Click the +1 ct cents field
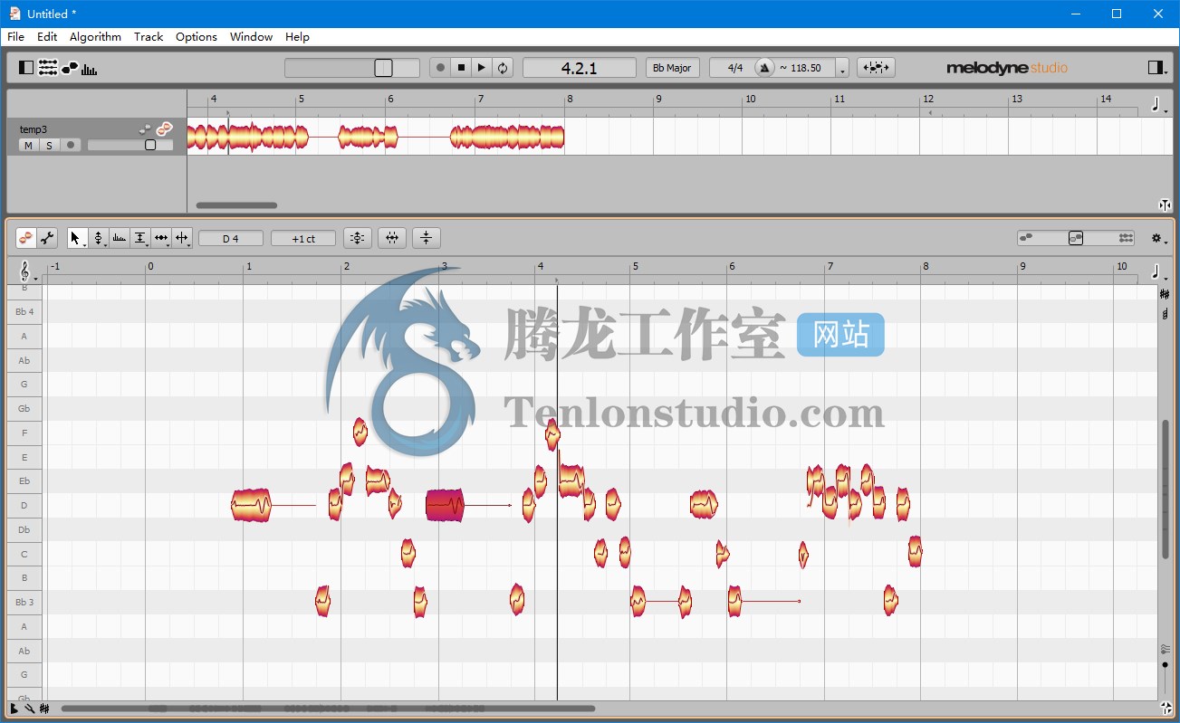1180x723 pixels. pyautogui.click(x=303, y=239)
